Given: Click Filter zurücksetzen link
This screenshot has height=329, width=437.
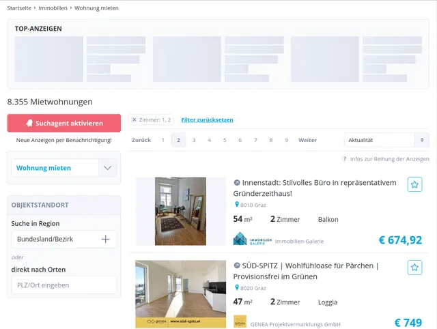Looking at the screenshot, I should 207,119.
